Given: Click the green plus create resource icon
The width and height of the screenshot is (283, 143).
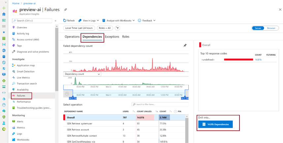Looking at the screenshot, I should [x=4, y=8].
